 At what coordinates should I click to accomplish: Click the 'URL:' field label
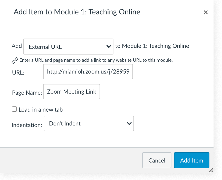click(18, 73)
